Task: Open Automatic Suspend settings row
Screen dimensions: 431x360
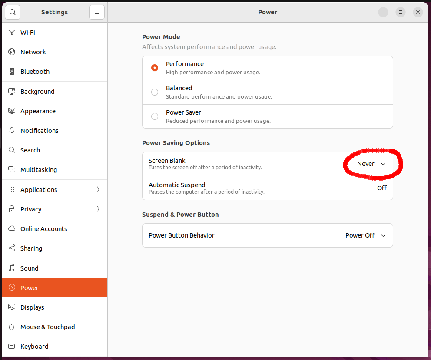Action: click(267, 188)
